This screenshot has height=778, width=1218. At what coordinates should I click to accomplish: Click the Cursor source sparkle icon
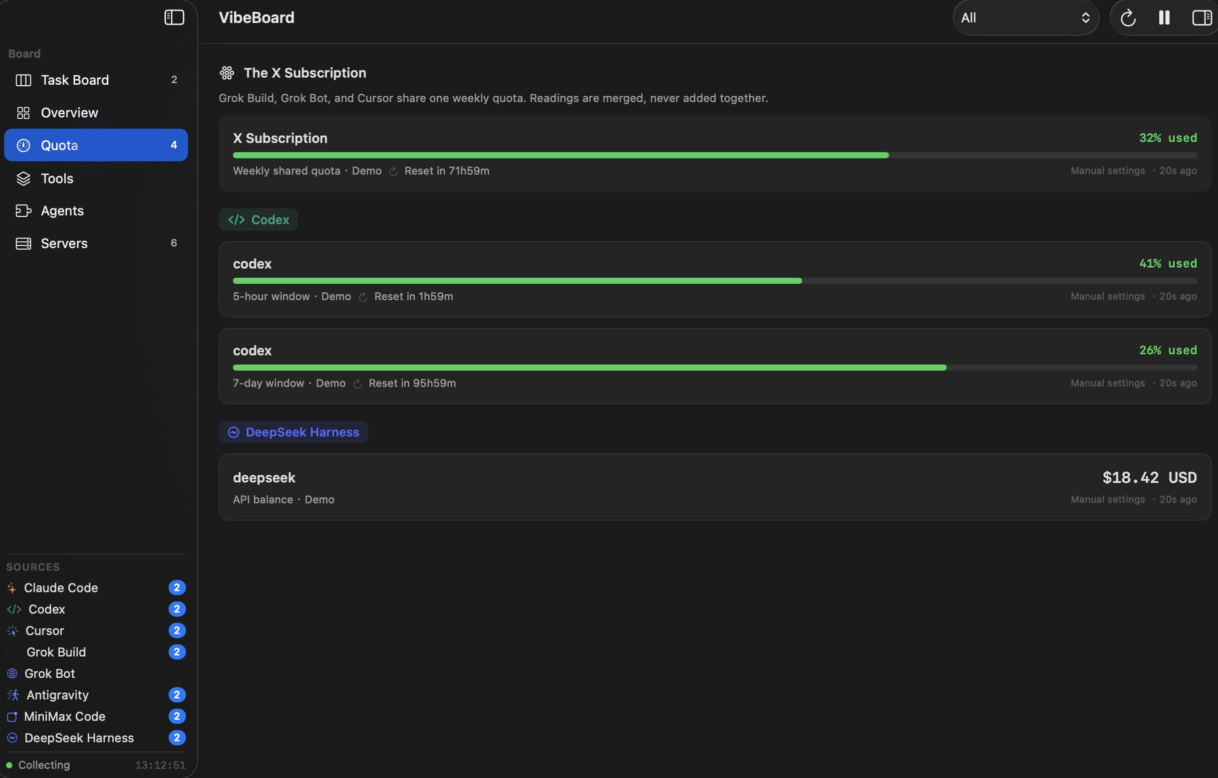12,630
